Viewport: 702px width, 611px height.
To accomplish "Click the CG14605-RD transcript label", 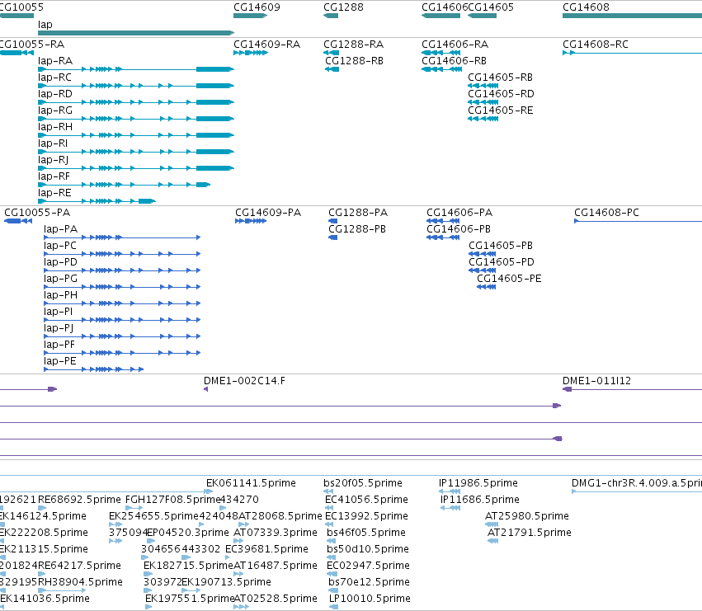I will (x=501, y=94).
